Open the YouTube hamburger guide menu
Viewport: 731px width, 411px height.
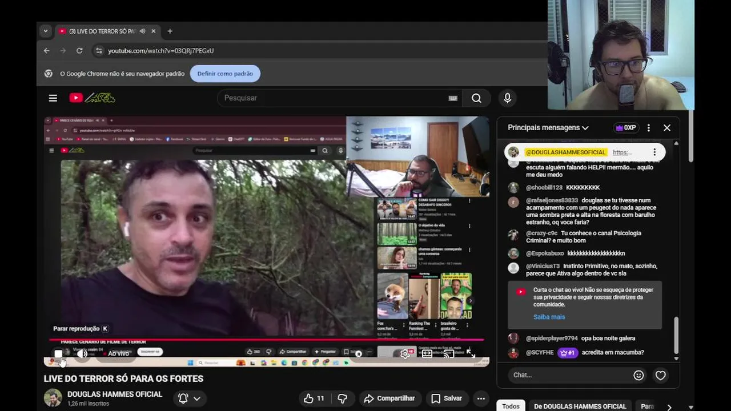[x=53, y=98]
